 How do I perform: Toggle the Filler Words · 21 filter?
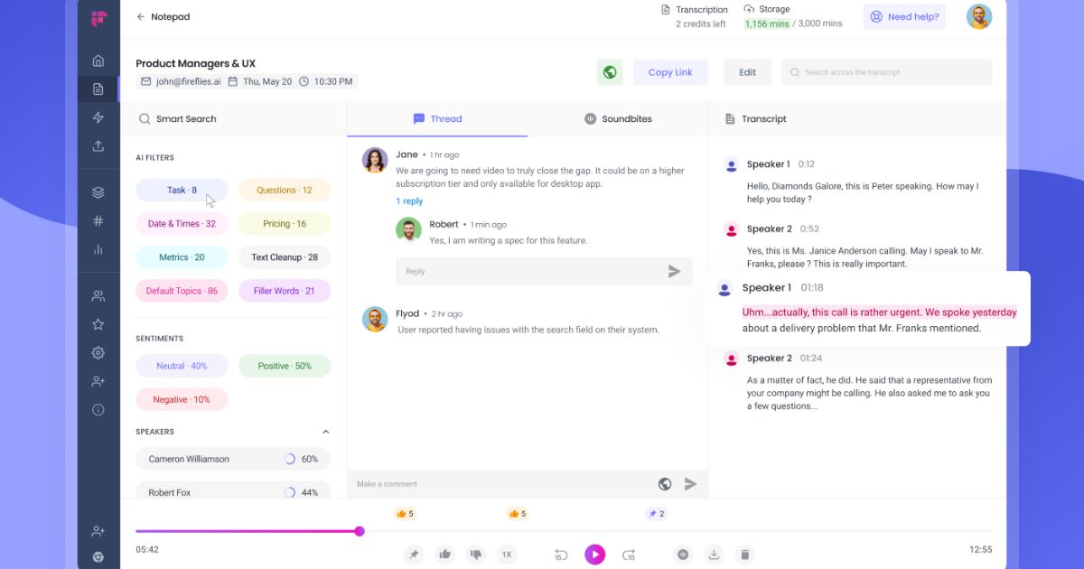coord(285,291)
